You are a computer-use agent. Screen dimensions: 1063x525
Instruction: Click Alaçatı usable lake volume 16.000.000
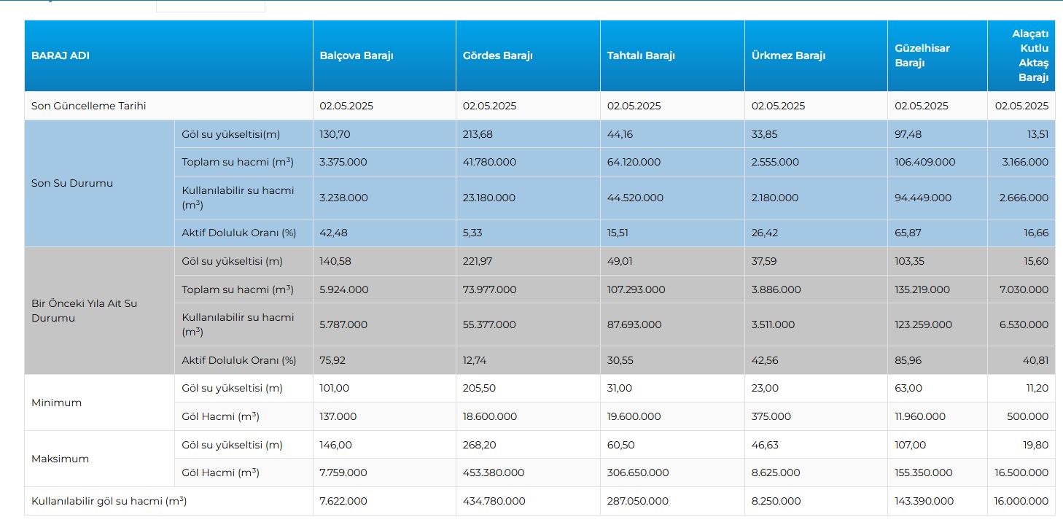tap(1021, 501)
